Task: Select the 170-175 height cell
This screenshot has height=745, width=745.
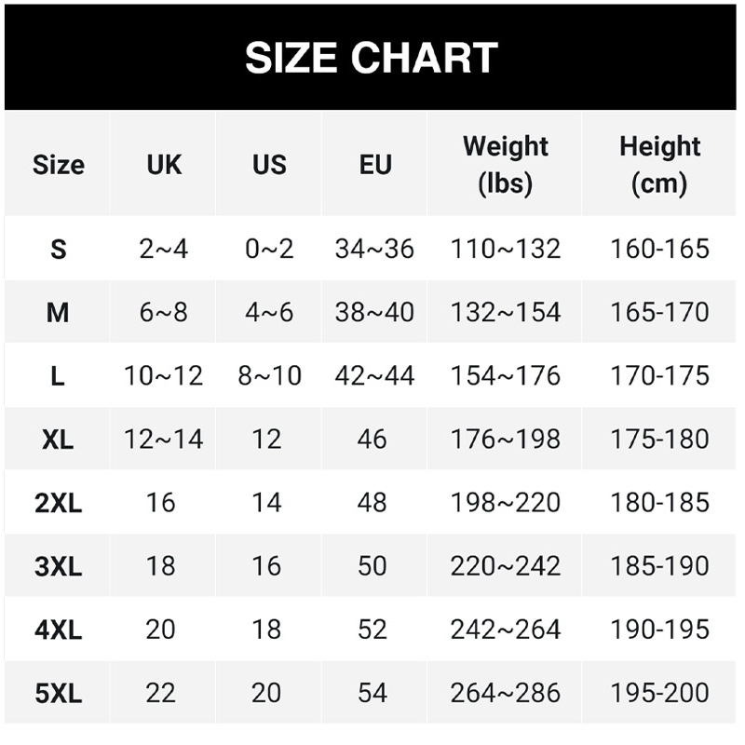Action: click(659, 375)
